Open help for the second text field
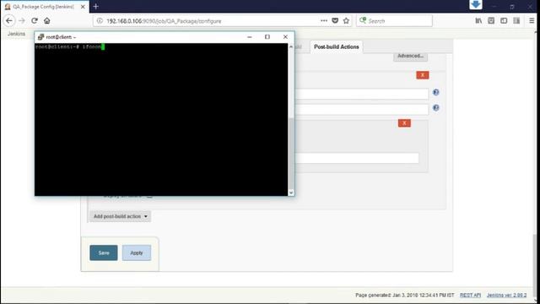 pyautogui.click(x=435, y=108)
